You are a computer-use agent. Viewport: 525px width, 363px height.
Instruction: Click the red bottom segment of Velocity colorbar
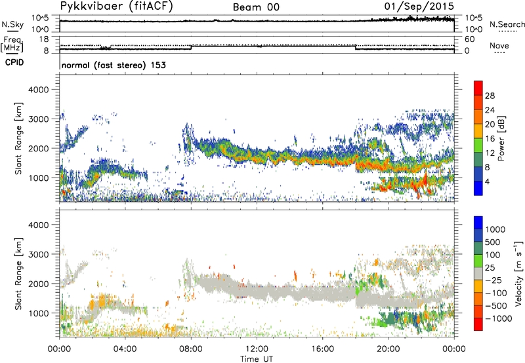(478, 324)
